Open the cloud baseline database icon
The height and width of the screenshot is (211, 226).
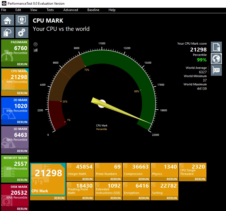tap(7, 33)
